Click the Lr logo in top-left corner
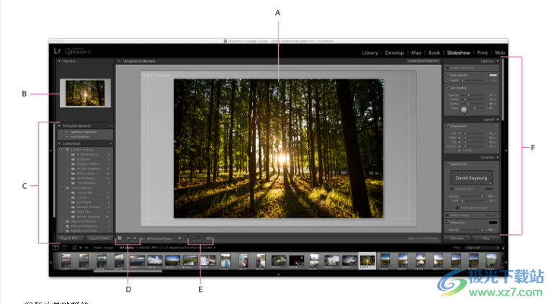This screenshot has width=552, height=304. coord(57,51)
